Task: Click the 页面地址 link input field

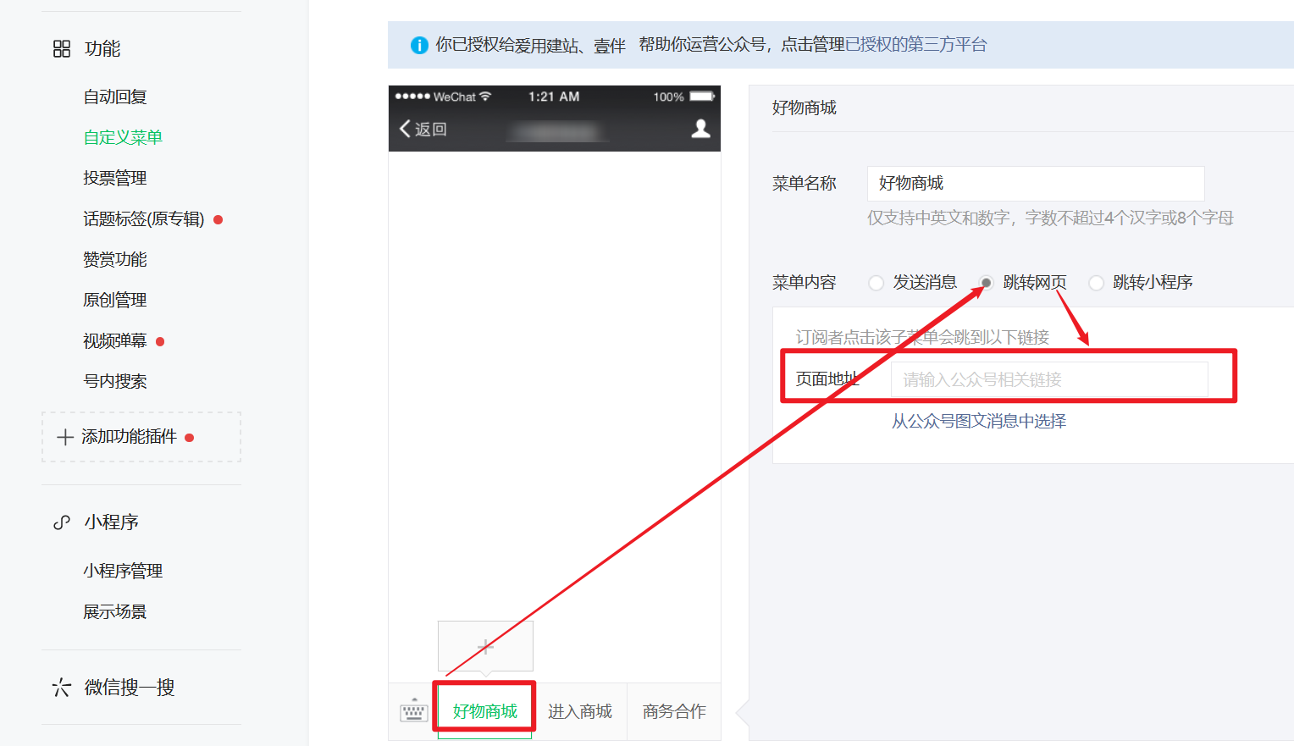Action: pyautogui.click(x=1049, y=380)
